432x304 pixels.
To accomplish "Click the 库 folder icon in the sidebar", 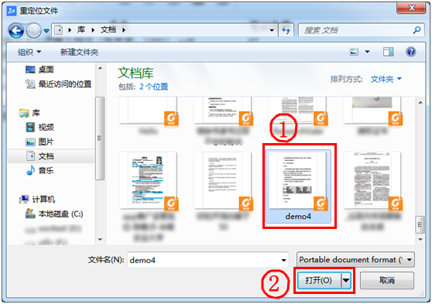I will (24, 113).
